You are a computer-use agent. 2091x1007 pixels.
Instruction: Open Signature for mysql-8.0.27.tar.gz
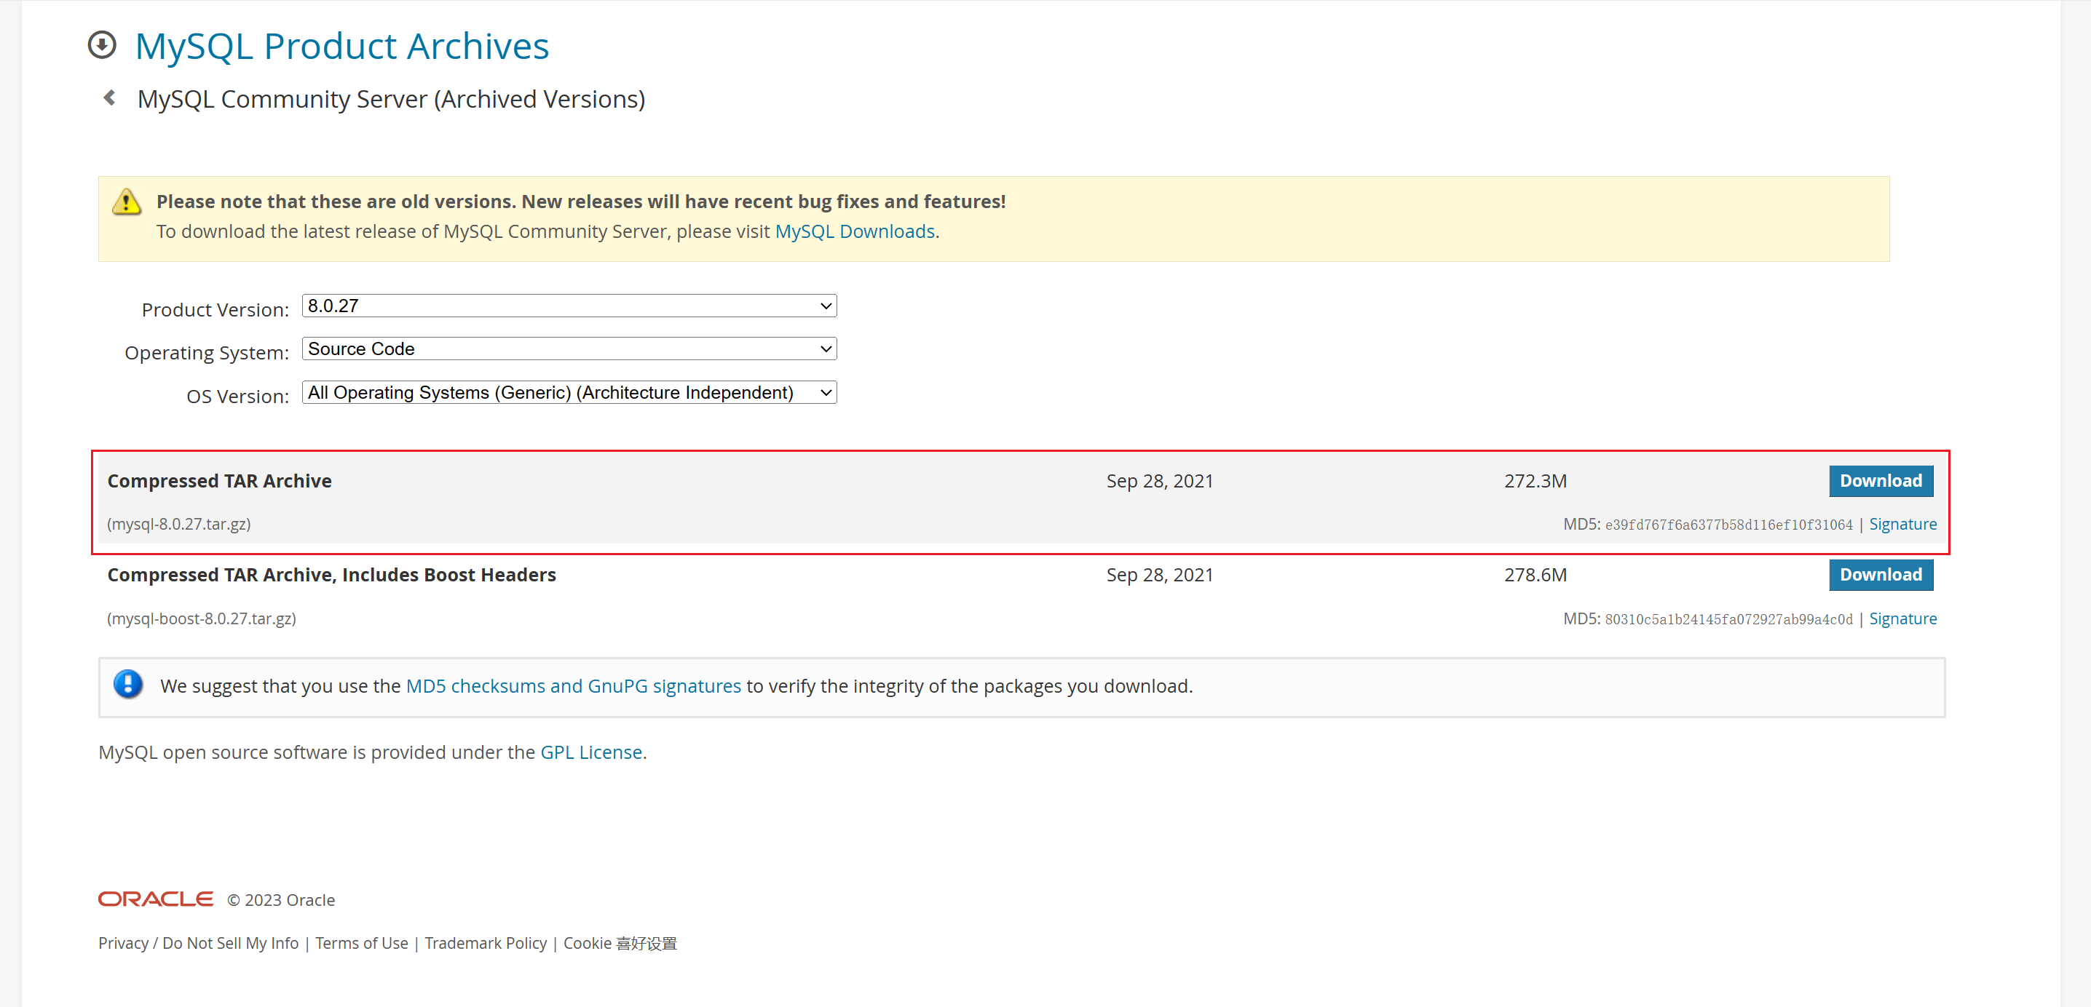tap(1902, 524)
